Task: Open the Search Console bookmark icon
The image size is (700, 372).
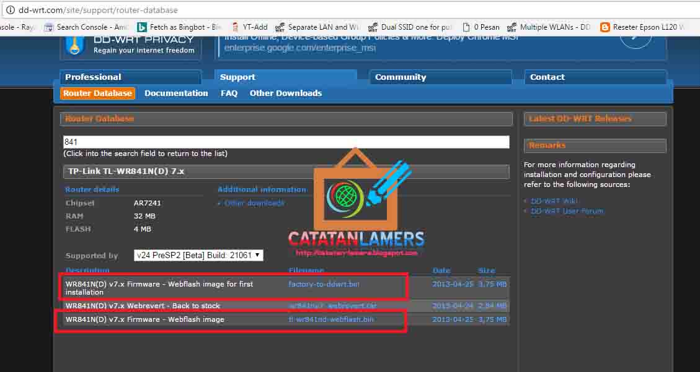Action: pyautogui.click(x=48, y=27)
